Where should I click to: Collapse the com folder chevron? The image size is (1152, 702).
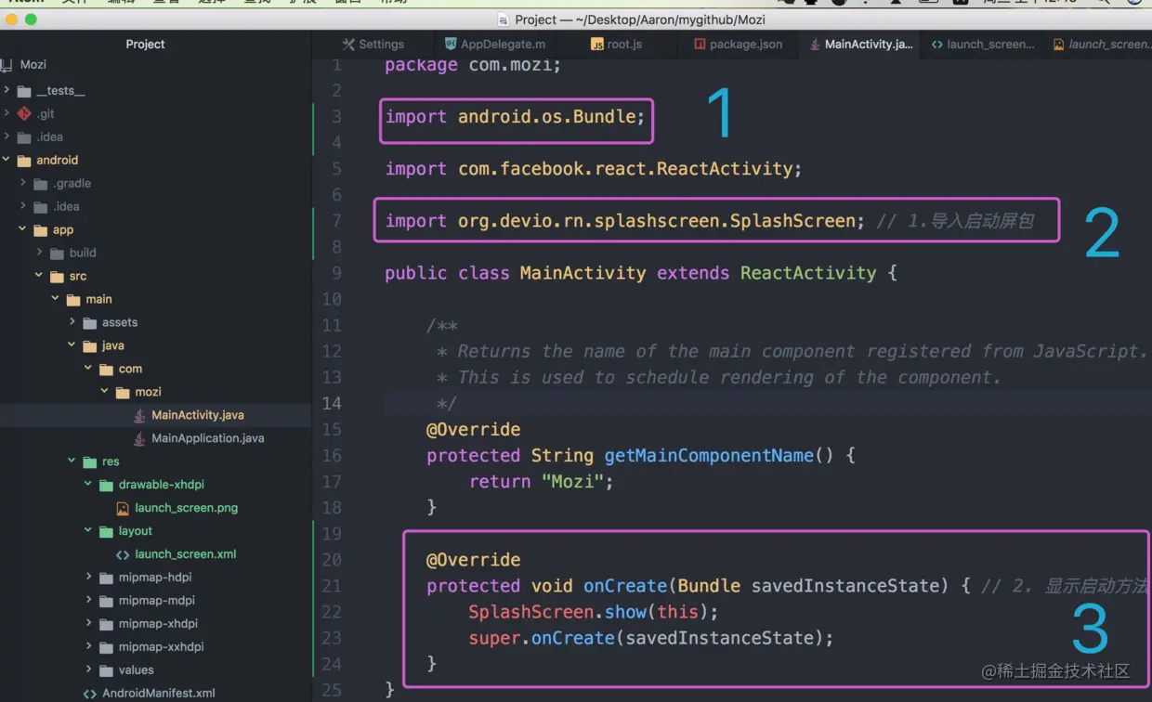[x=89, y=369]
